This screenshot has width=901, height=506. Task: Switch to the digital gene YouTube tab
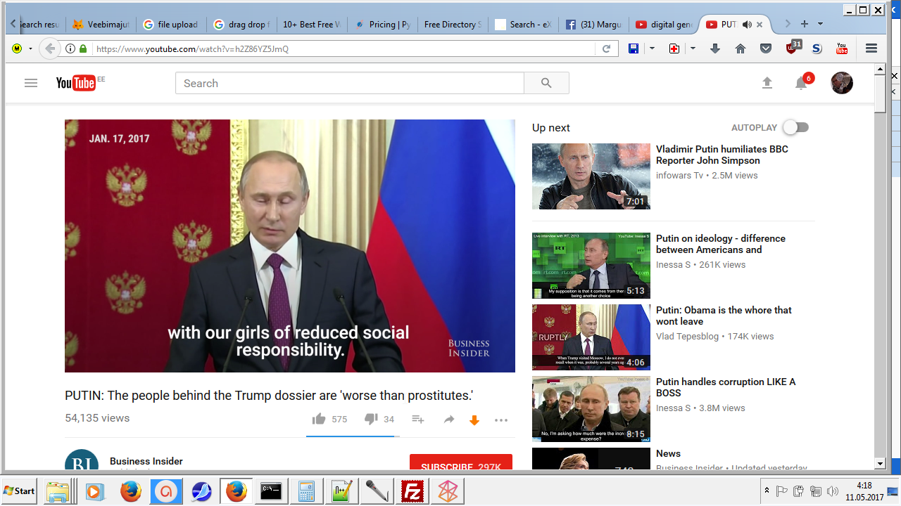664,24
